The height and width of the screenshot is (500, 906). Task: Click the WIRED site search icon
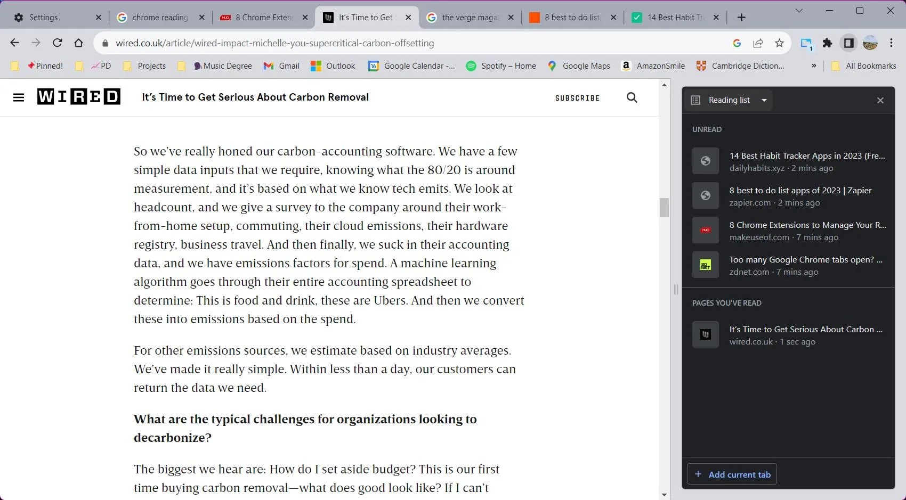click(x=632, y=97)
